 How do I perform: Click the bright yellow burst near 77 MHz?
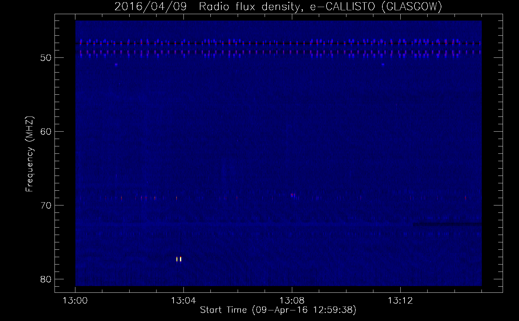[179, 259]
